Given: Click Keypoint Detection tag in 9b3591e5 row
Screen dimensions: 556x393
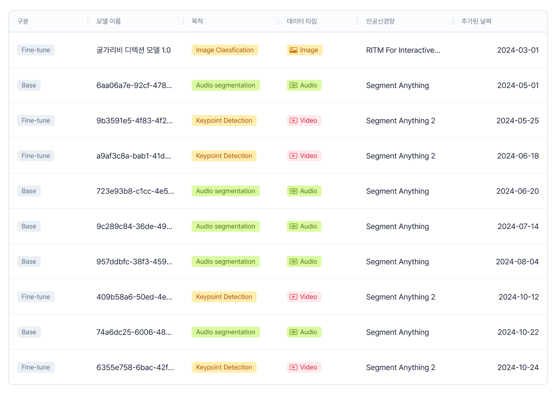Looking at the screenshot, I should pyautogui.click(x=224, y=120).
